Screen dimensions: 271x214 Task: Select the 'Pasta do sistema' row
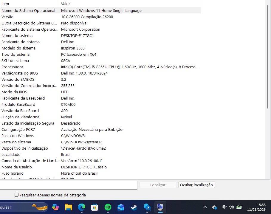tap(101, 142)
